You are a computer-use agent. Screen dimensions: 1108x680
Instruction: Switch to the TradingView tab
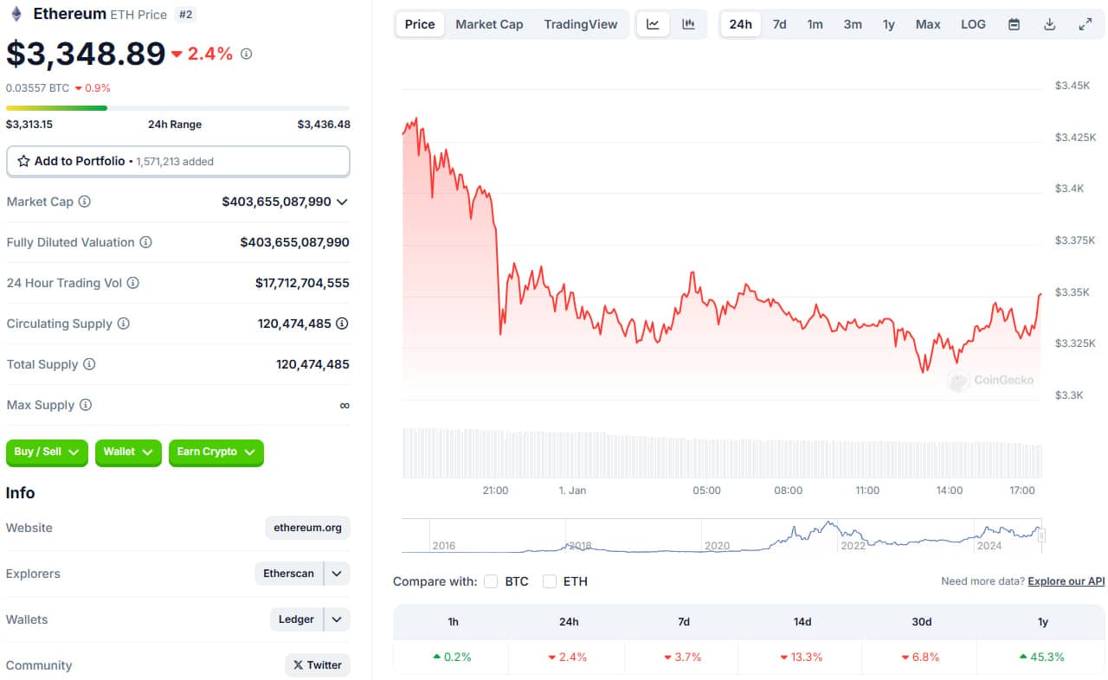[581, 24]
